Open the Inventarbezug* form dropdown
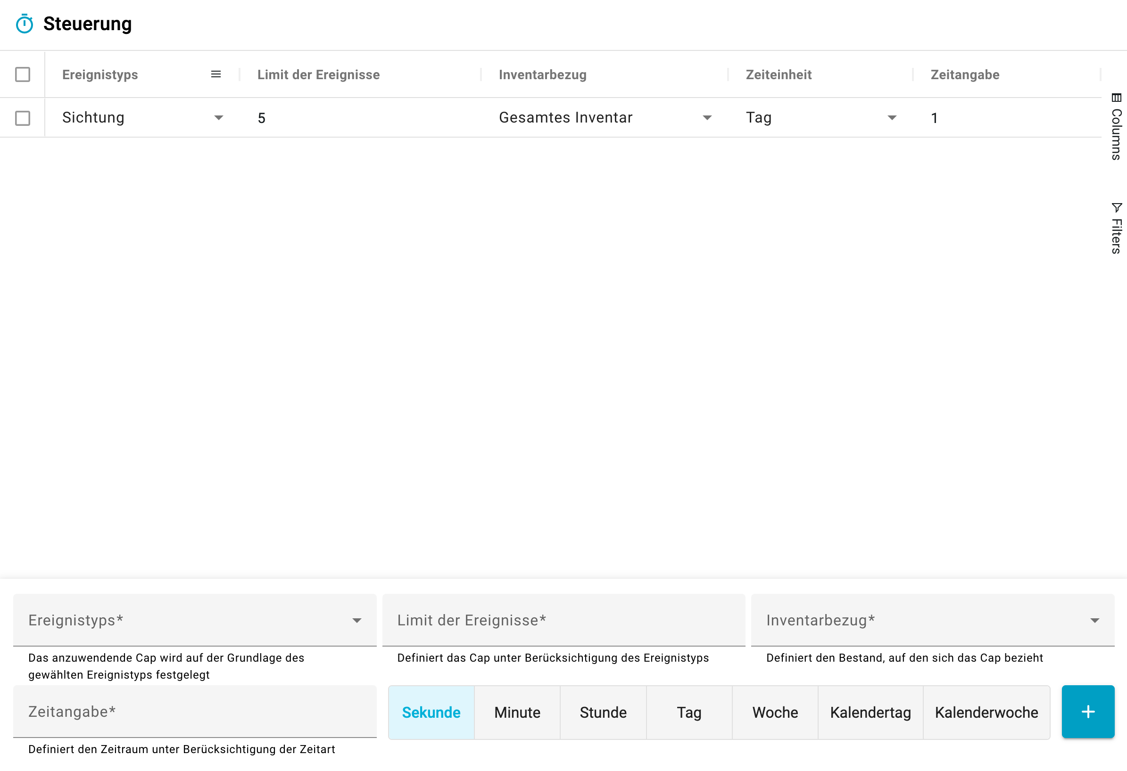The image size is (1127, 771). point(1094,620)
